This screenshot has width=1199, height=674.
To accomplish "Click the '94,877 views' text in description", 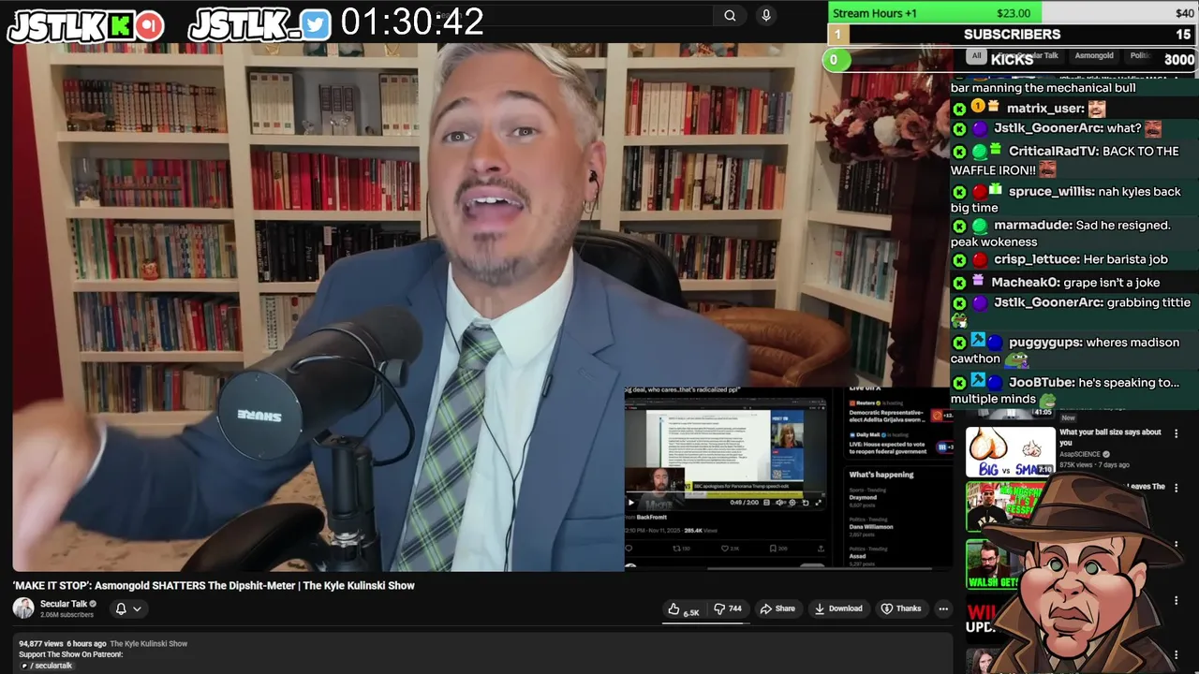I will (40, 644).
